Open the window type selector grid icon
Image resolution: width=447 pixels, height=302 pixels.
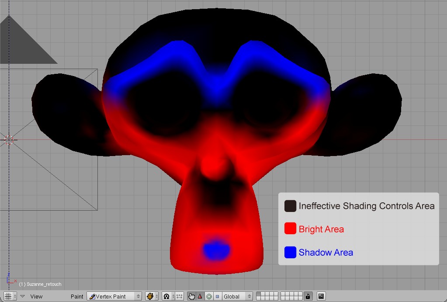[x=10, y=296]
